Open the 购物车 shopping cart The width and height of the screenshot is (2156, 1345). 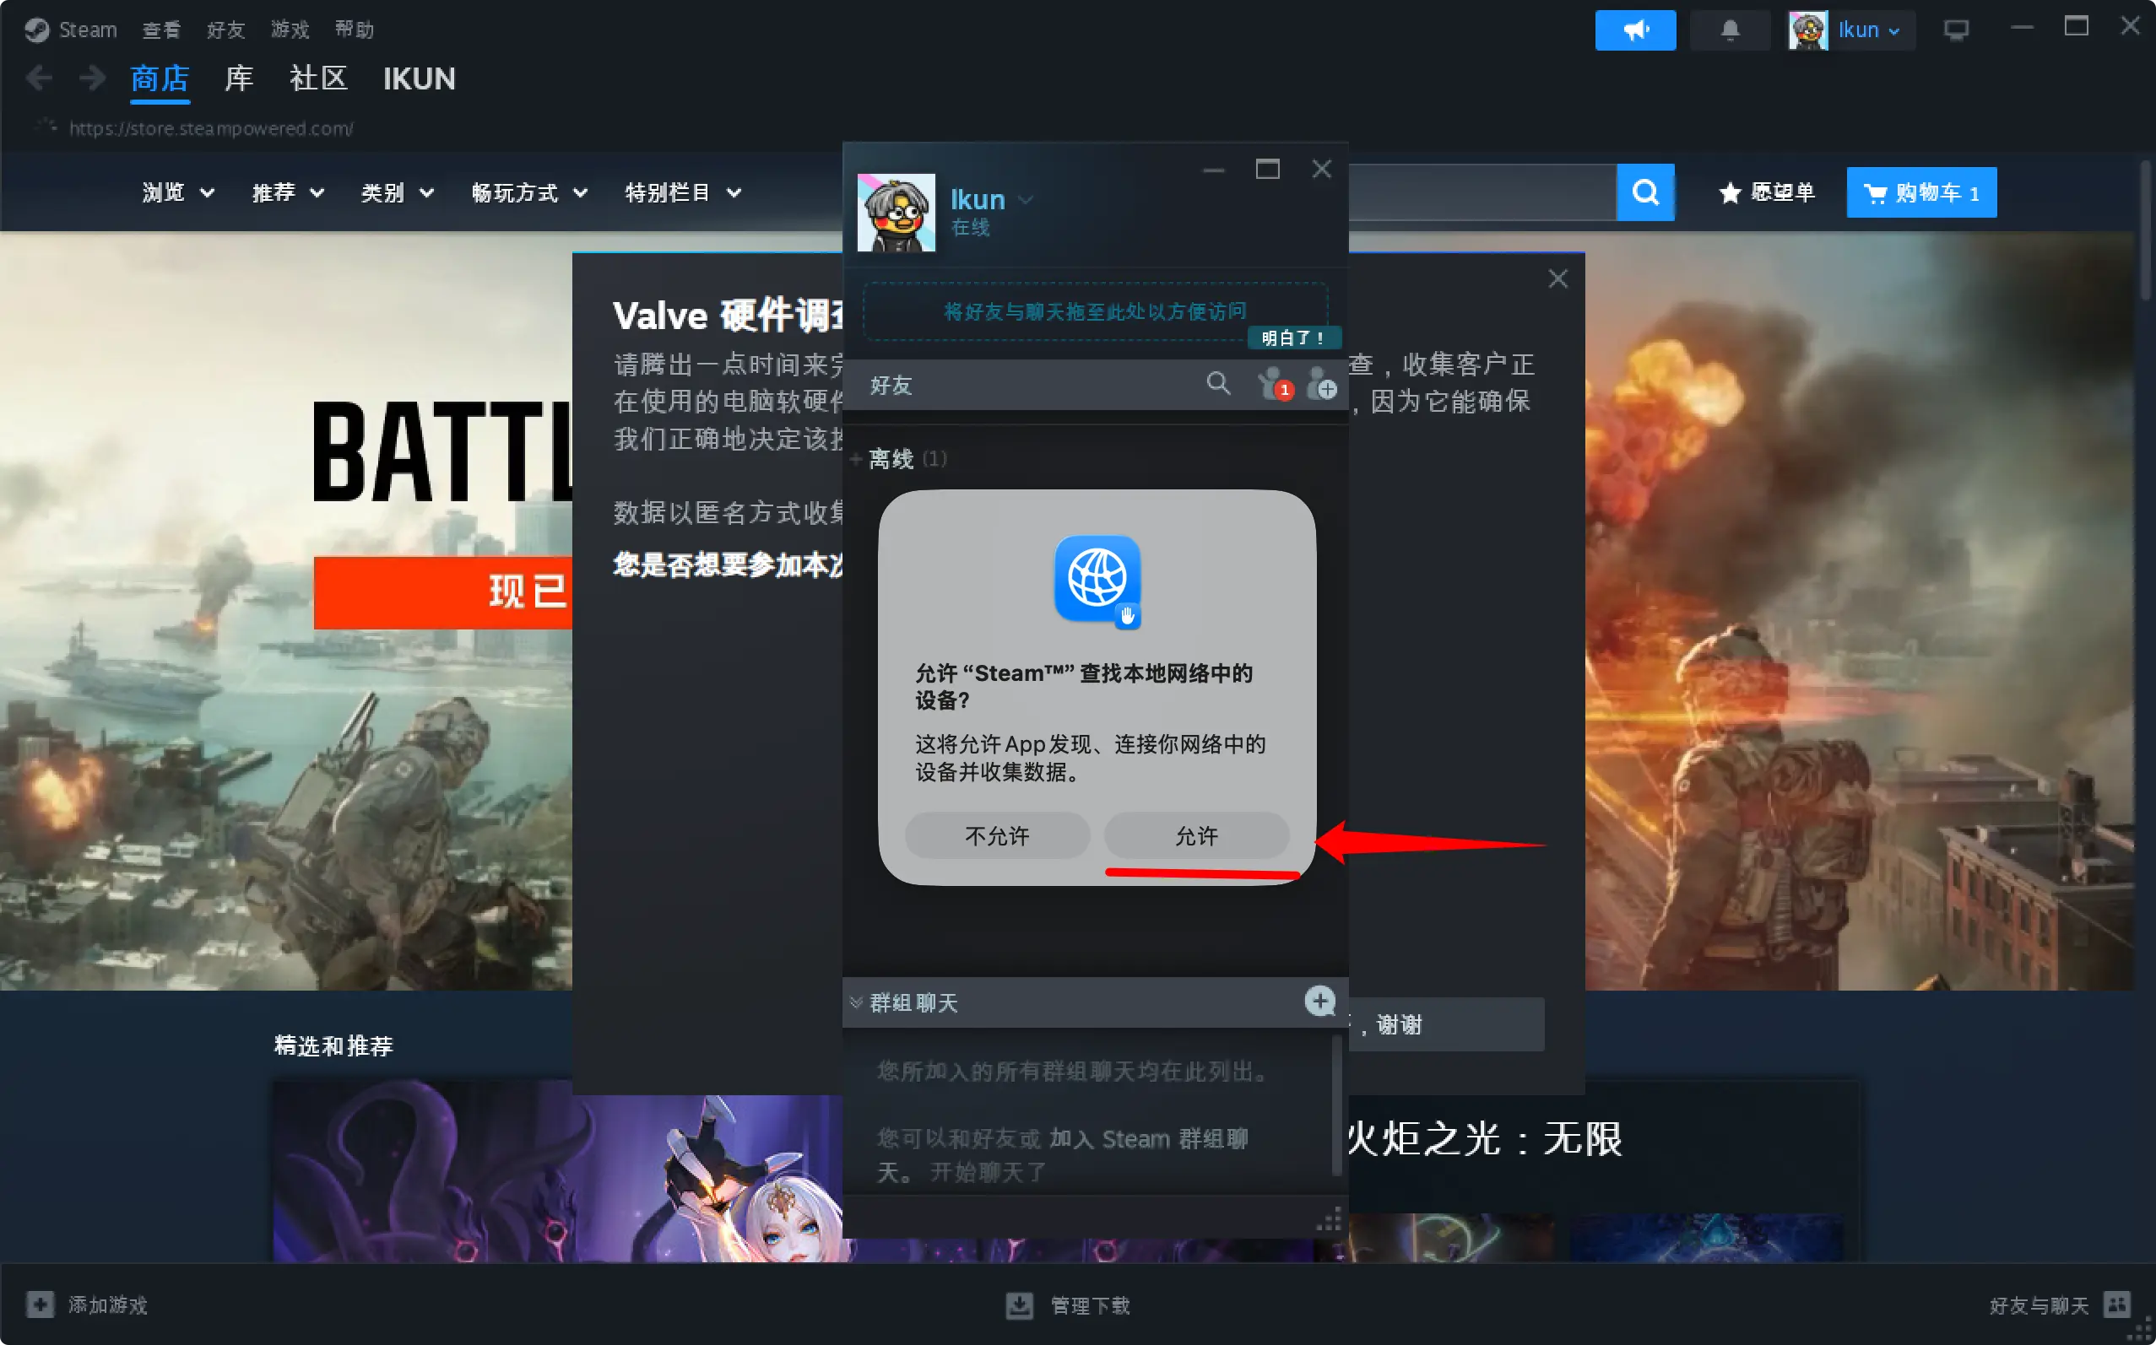point(1920,192)
